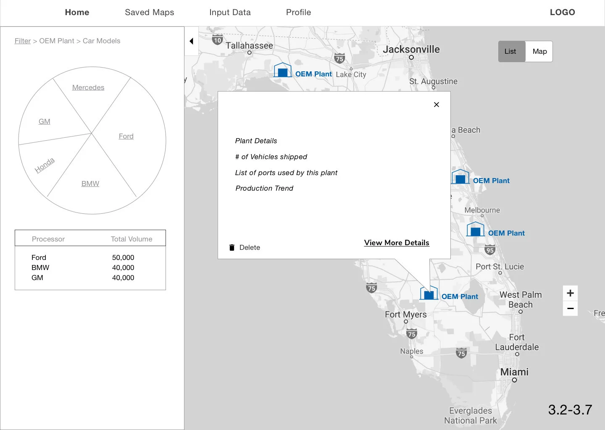Viewport: 605px width, 430px height.
Task: Switch to List view
Action: coord(512,51)
